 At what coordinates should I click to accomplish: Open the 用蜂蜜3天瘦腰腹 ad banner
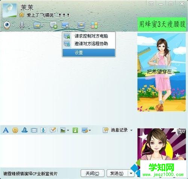click(162, 24)
